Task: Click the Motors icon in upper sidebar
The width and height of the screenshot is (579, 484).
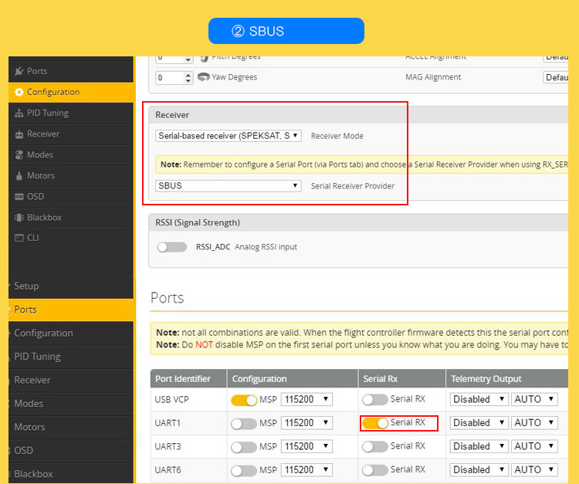Action: [19, 175]
